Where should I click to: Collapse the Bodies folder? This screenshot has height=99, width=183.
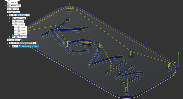coord(10,24)
